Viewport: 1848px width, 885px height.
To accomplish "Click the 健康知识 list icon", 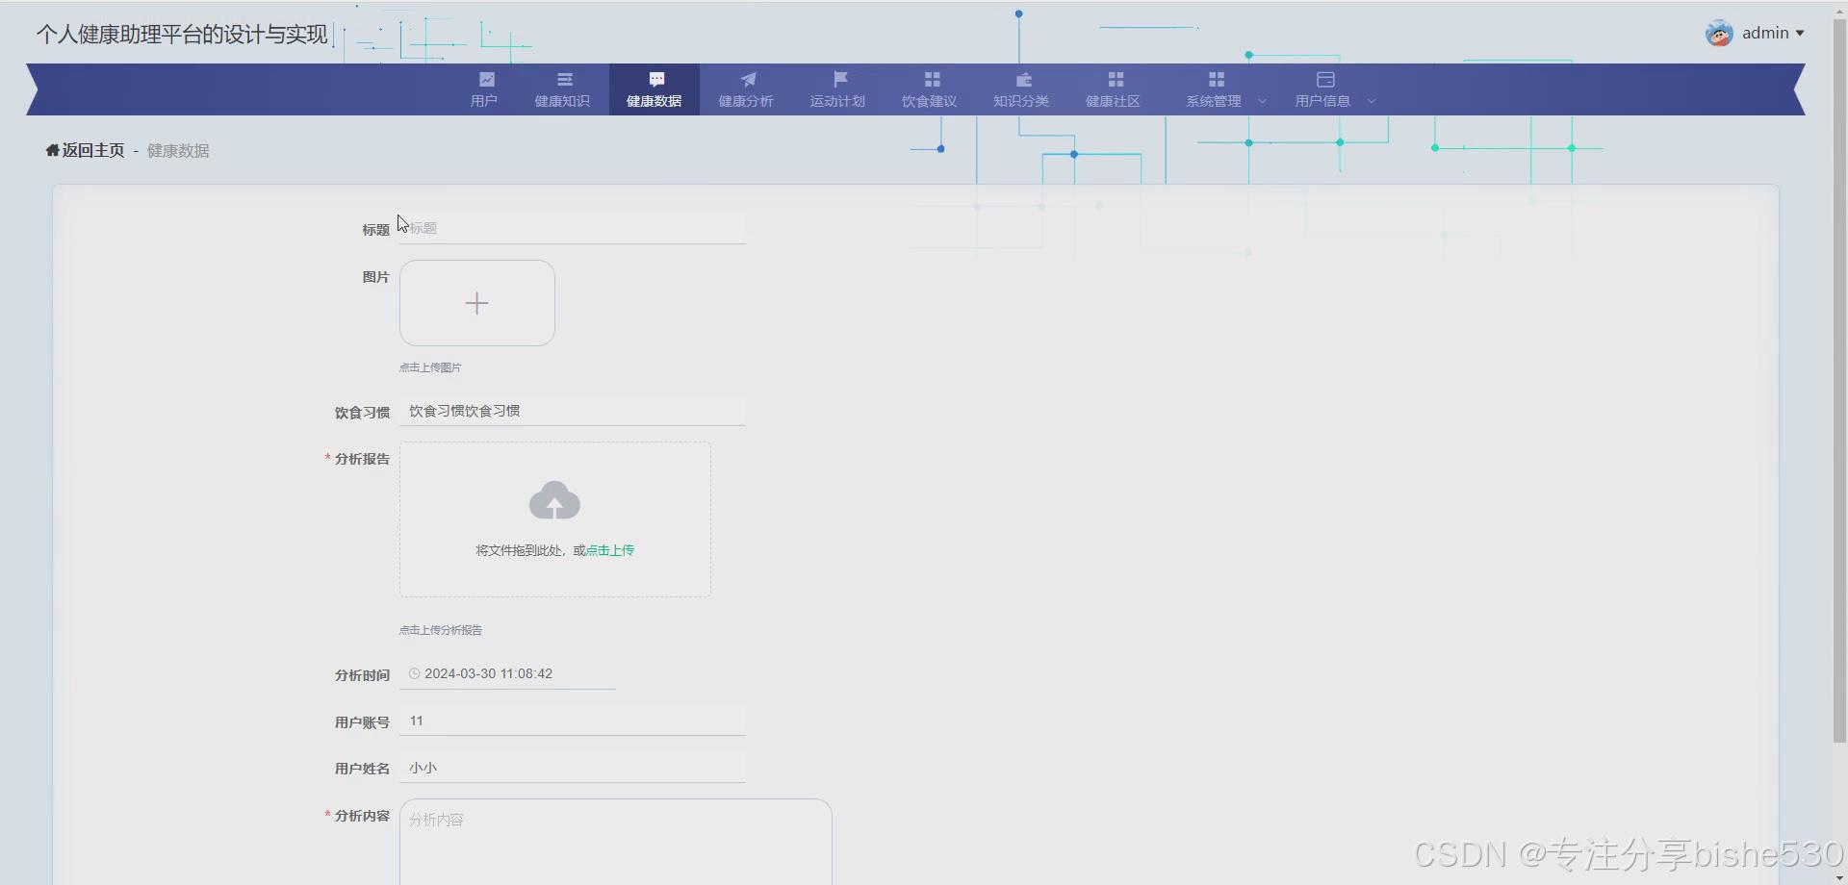I will click(x=565, y=80).
